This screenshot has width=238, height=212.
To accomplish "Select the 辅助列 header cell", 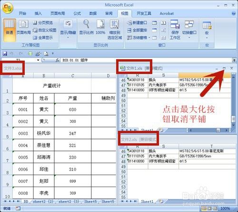I will [104, 98].
